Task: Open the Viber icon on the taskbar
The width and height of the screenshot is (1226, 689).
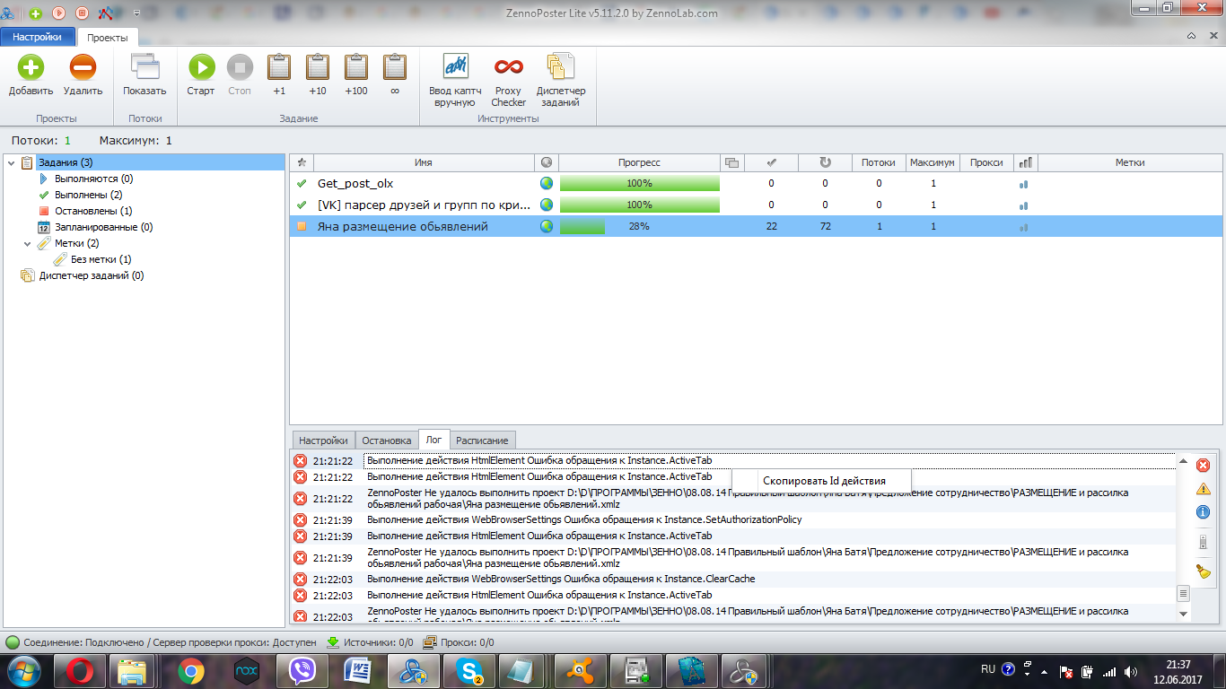Action: click(302, 670)
